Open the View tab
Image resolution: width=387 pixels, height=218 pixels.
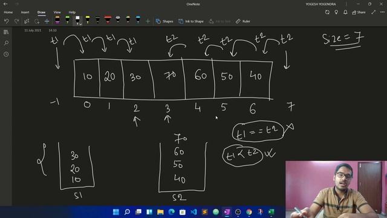tap(57, 12)
